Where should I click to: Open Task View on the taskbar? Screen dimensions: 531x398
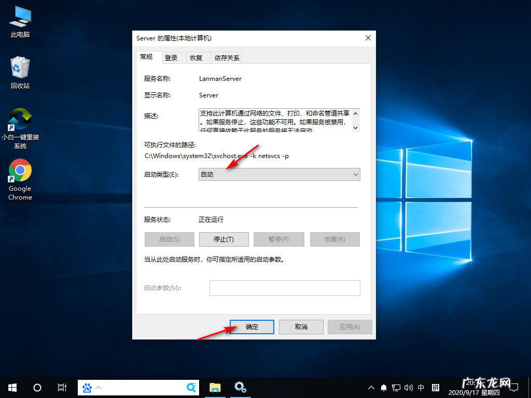[62, 387]
